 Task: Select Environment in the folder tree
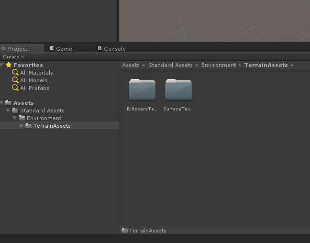[44, 118]
